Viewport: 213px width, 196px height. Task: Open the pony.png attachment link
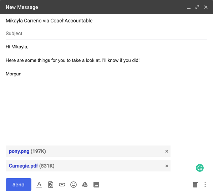click(19, 151)
